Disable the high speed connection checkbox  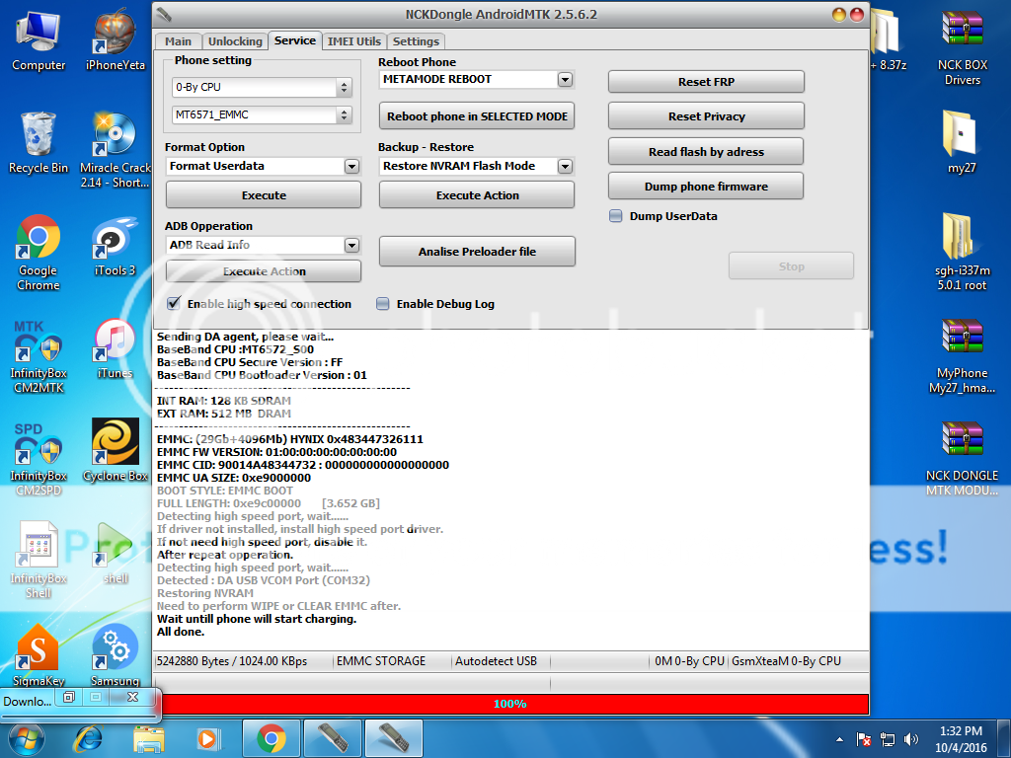pyautogui.click(x=174, y=304)
